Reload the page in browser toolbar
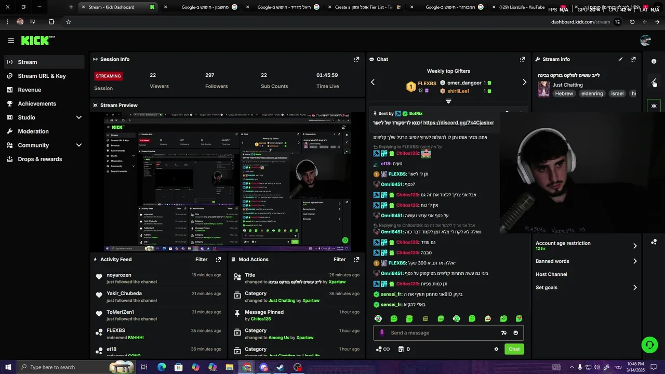Viewport: 665px width, 374px height. [632, 22]
